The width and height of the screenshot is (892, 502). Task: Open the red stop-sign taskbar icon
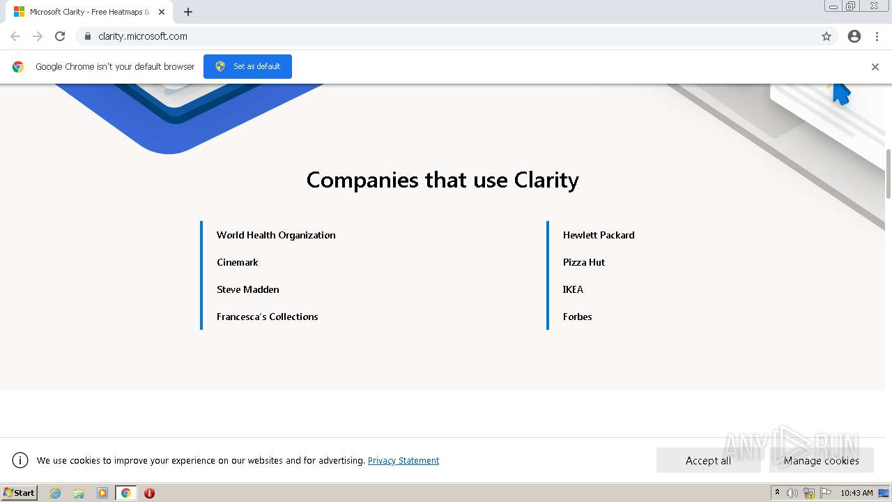[x=149, y=493]
